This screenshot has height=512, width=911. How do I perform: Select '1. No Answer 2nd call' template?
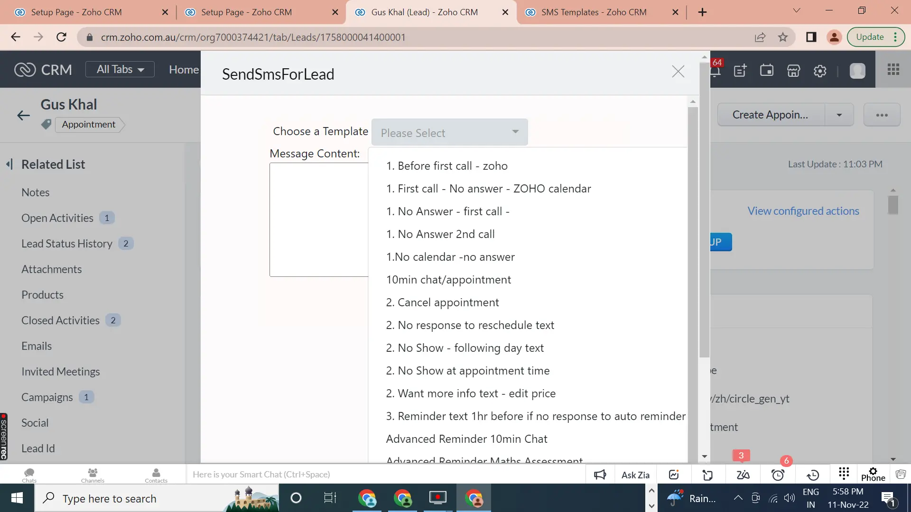pos(440,234)
